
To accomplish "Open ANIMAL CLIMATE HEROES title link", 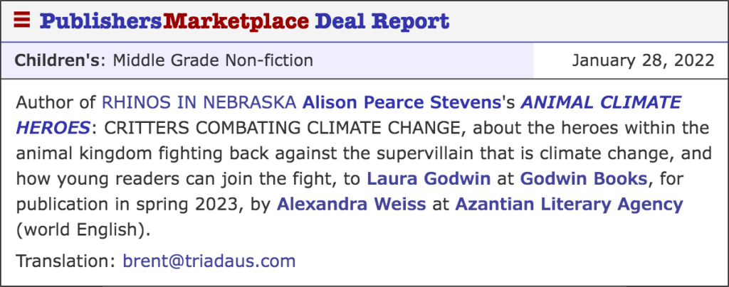I will (349, 115).
